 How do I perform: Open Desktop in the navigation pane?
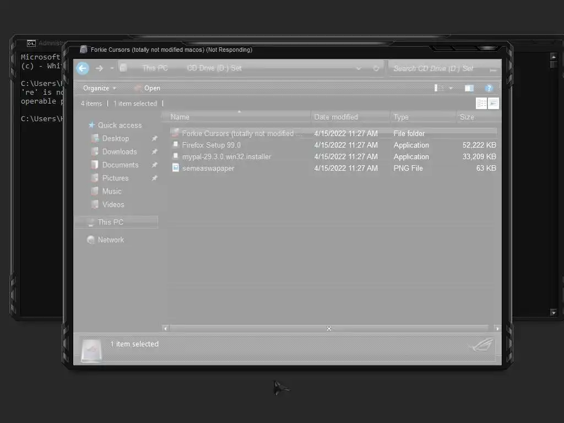[116, 138]
